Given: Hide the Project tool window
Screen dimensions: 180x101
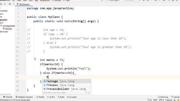Looking at the screenshot, I should pyautogui.click(x=13, y=4).
